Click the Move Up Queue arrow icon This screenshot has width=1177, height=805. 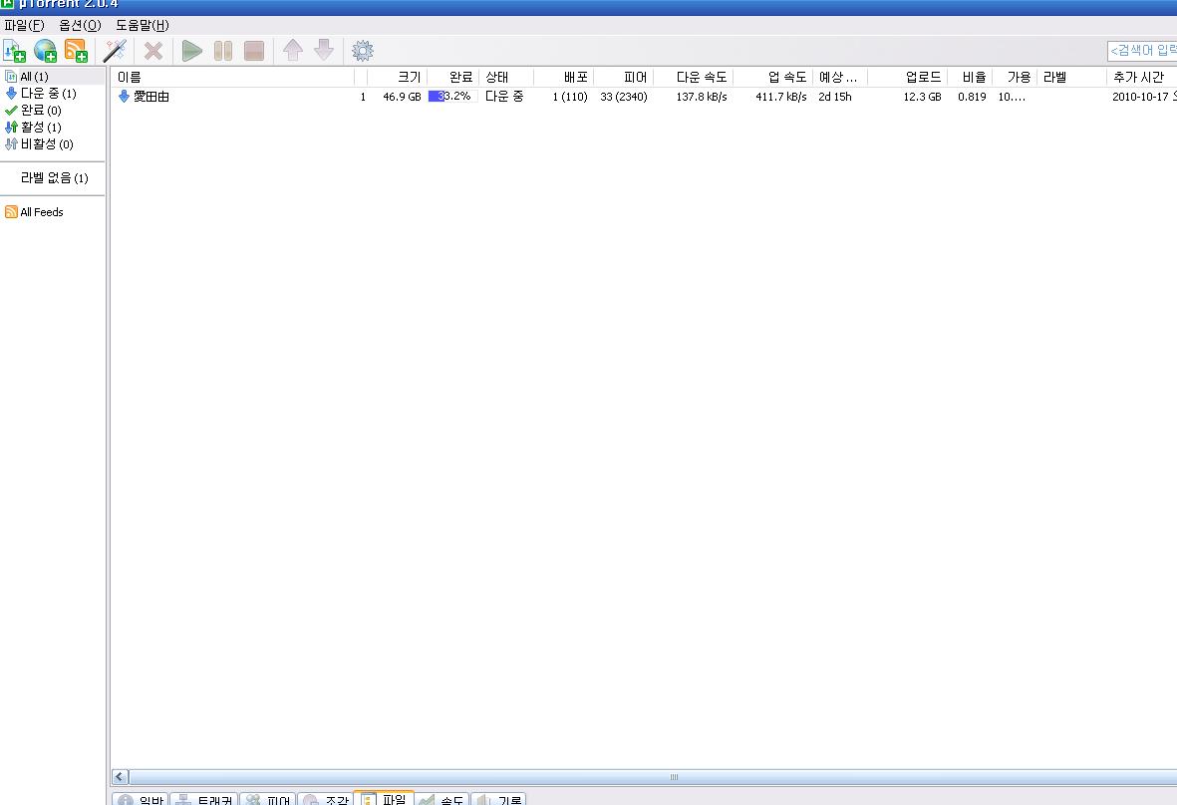[x=293, y=51]
